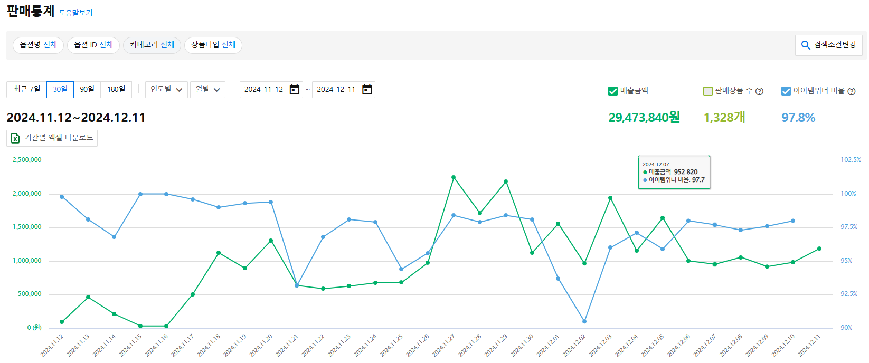Uncheck the 매출금액 checkbox
The height and width of the screenshot is (363, 869).
click(x=613, y=91)
